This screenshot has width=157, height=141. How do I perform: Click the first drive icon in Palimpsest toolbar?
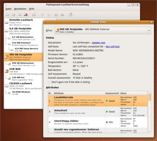(x=8, y=15)
